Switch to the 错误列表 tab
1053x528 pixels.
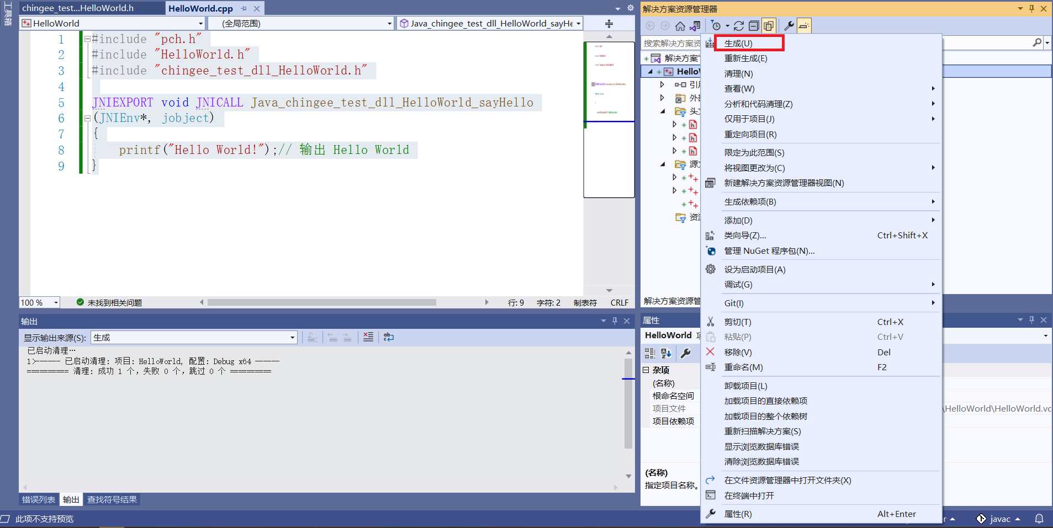(38, 499)
